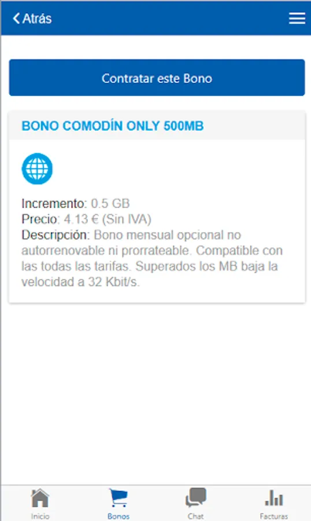
Task: Open the Facturas bar chart icon
Action: [274, 498]
